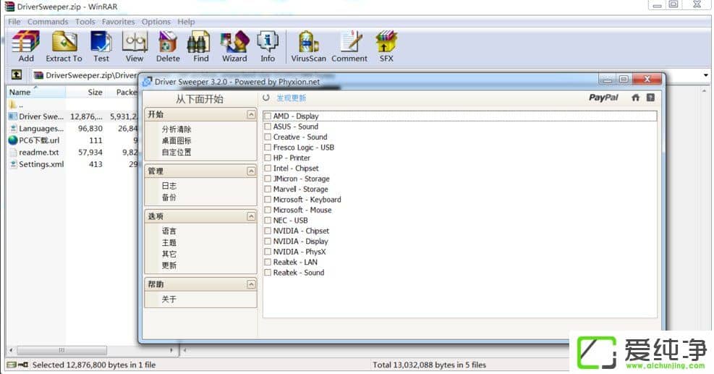Image resolution: width=714 pixels, height=374 pixels.
Task: Click the SFX toolbar icon
Action: click(x=386, y=42)
